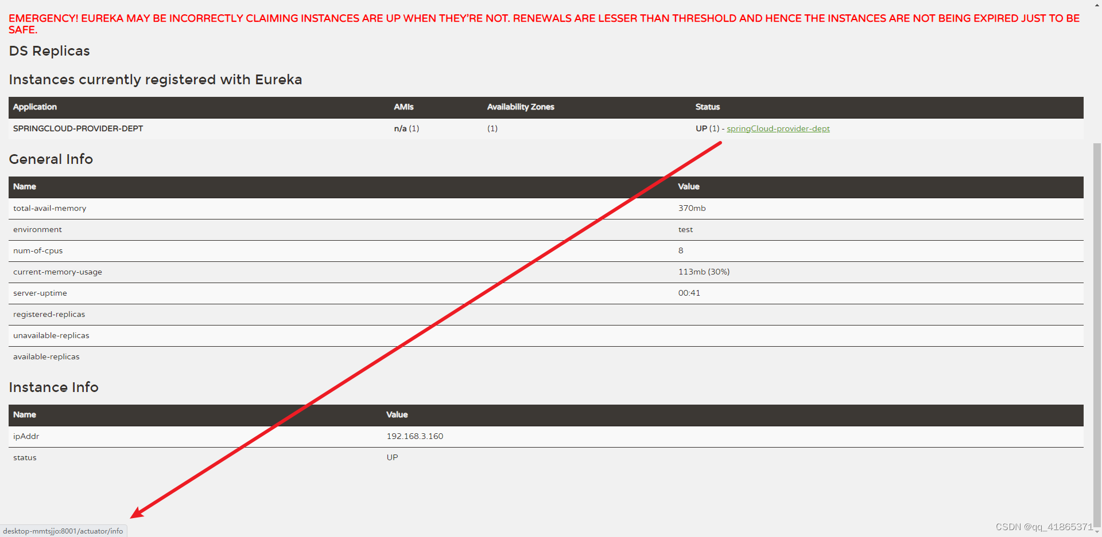The width and height of the screenshot is (1102, 537).
Task: Click the Status column header
Action: tap(707, 107)
